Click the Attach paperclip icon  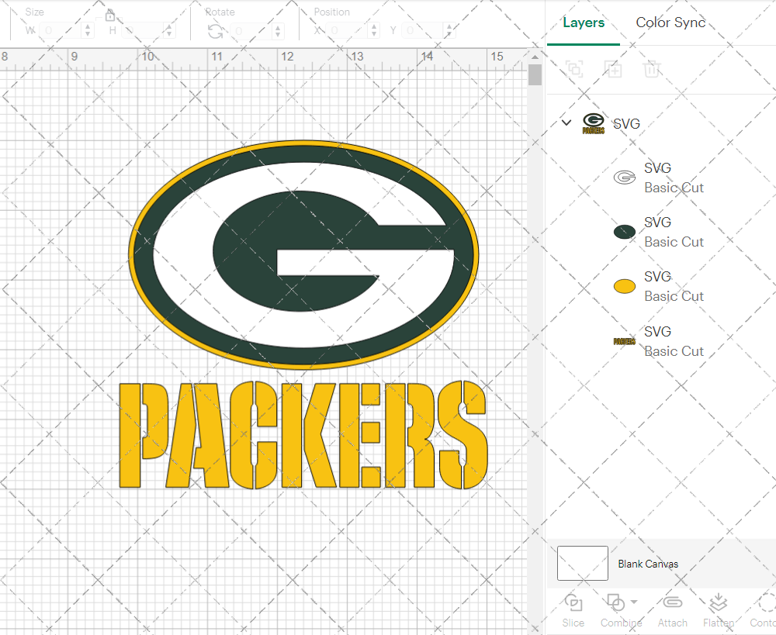(x=673, y=602)
